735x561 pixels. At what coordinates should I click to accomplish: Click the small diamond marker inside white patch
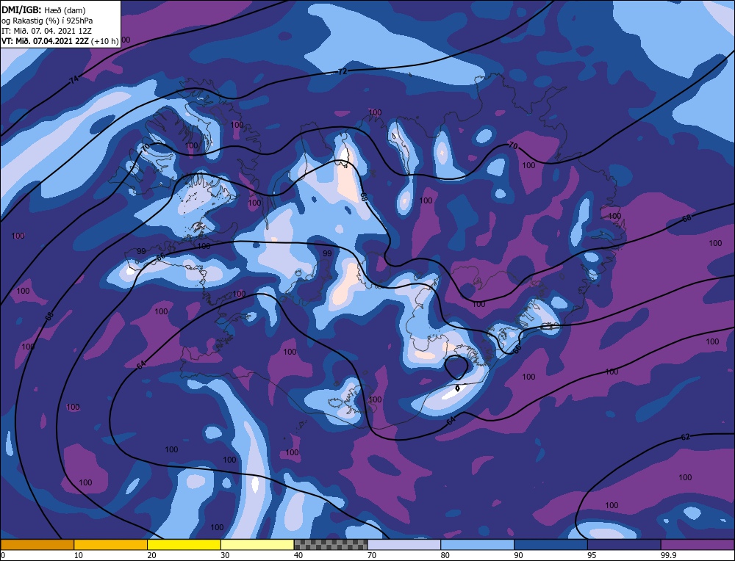tap(457, 388)
